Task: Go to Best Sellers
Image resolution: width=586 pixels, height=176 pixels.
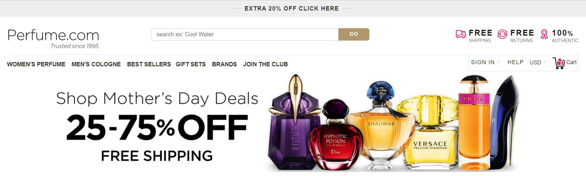Action: 149,64
